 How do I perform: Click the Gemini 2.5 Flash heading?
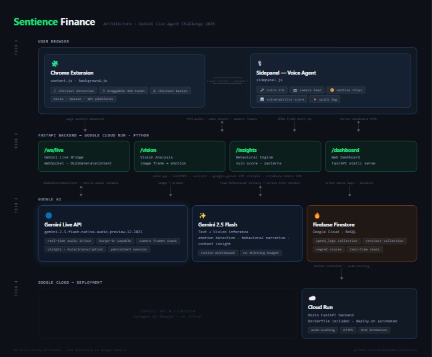coord(217,224)
